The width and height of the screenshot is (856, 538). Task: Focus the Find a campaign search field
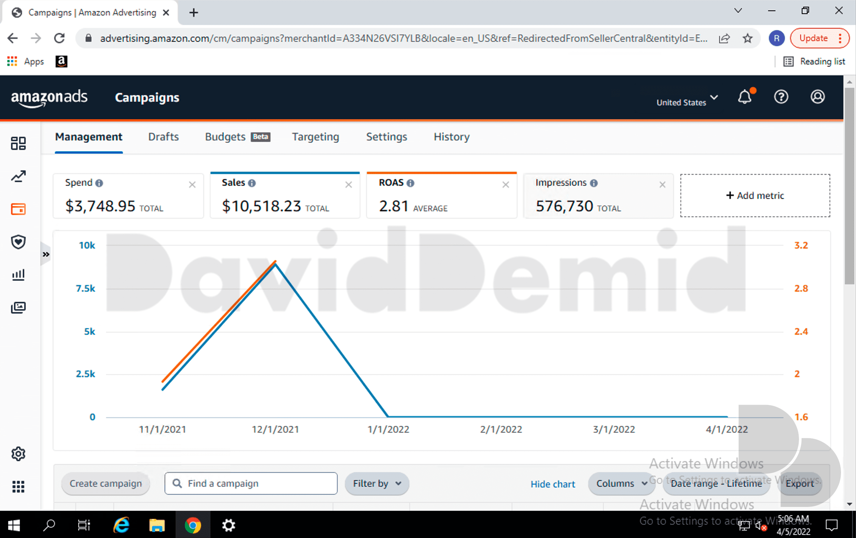pos(251,484)
